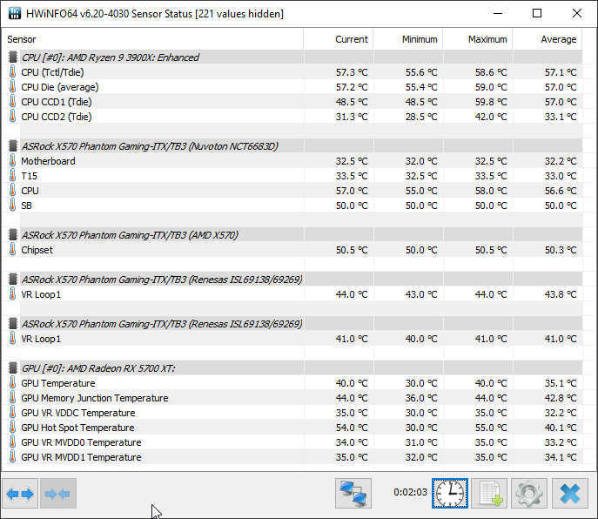Viewport: 598px width, 519px height.
Task: Click the HWiNFO64 title bar app icon
Action: click(15, 13)
